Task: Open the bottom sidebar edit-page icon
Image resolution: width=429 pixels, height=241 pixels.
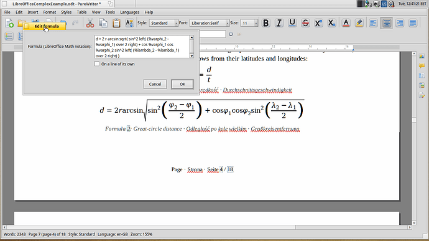Action: click(422, 95)
